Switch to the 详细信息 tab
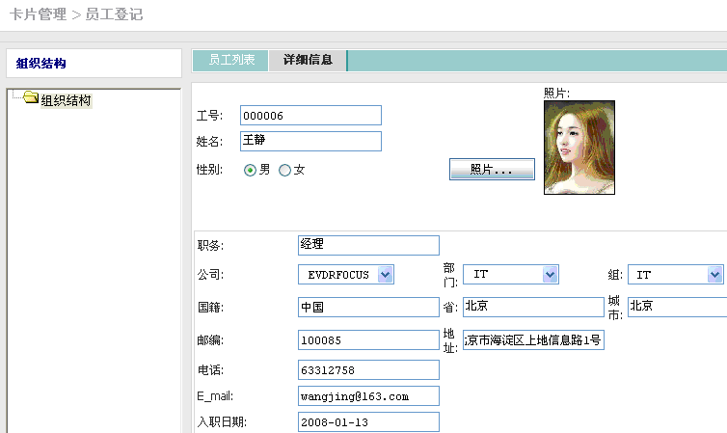This screenshot has height=433, width=727. (308, 60)
